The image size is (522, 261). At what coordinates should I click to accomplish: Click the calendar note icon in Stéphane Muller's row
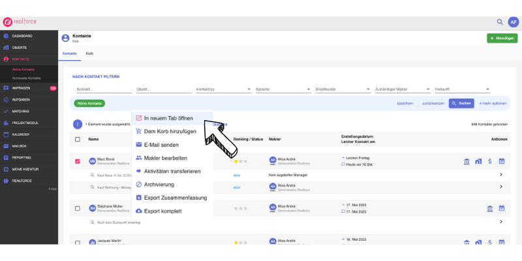501,208
